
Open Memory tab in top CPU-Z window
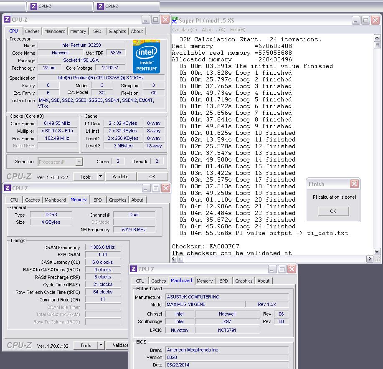(x=78, y=31)
